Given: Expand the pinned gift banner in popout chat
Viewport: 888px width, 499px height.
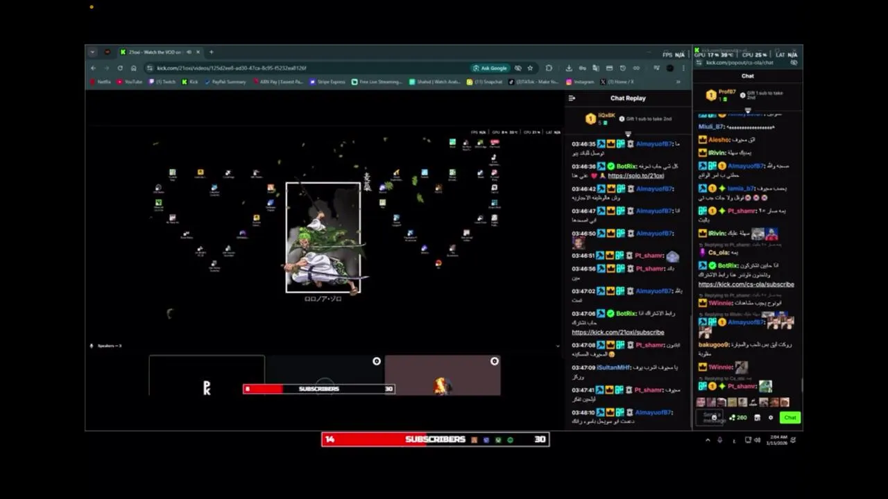Looking at the screenshot, I should (x=748, y=110).
